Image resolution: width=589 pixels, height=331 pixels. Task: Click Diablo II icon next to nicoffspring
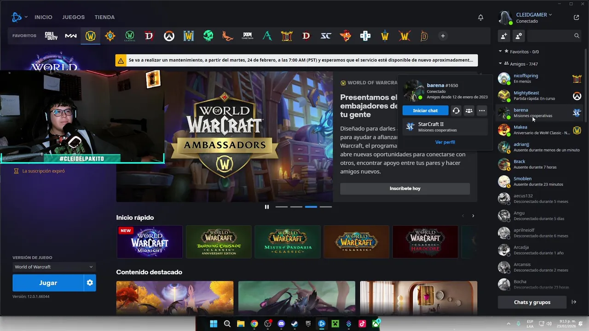577,79
